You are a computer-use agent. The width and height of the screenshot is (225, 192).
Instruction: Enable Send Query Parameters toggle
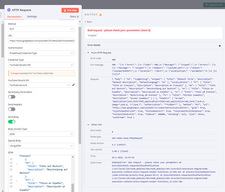[12, 97]
